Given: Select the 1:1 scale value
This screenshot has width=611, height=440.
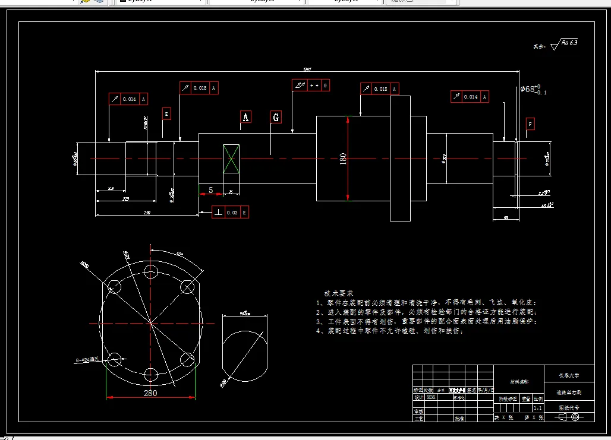Looking at the screenshot, I should [x=538, y=408].
